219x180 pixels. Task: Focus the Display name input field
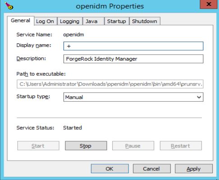click(133, 46)
